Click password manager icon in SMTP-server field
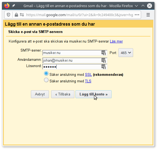 pyautogui.click(x=104, y=53)
